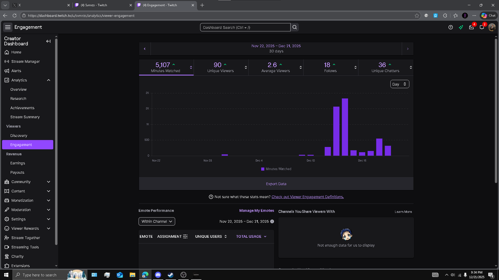Open Outlook from the taskbar
Image resolution: width=499 pixels, height=280 pixels.
[120, 275]
